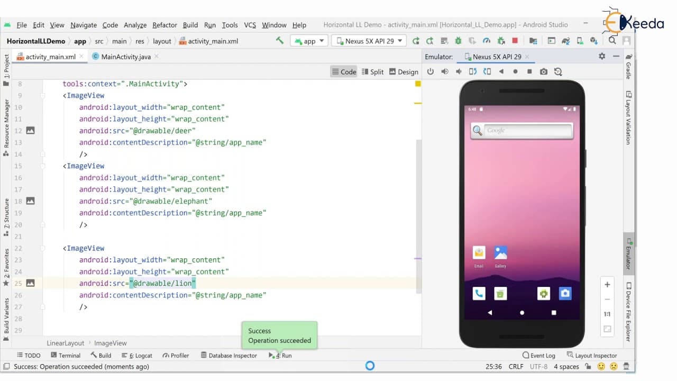Collapse the ImageView tag at line 9

click(43, 96)
